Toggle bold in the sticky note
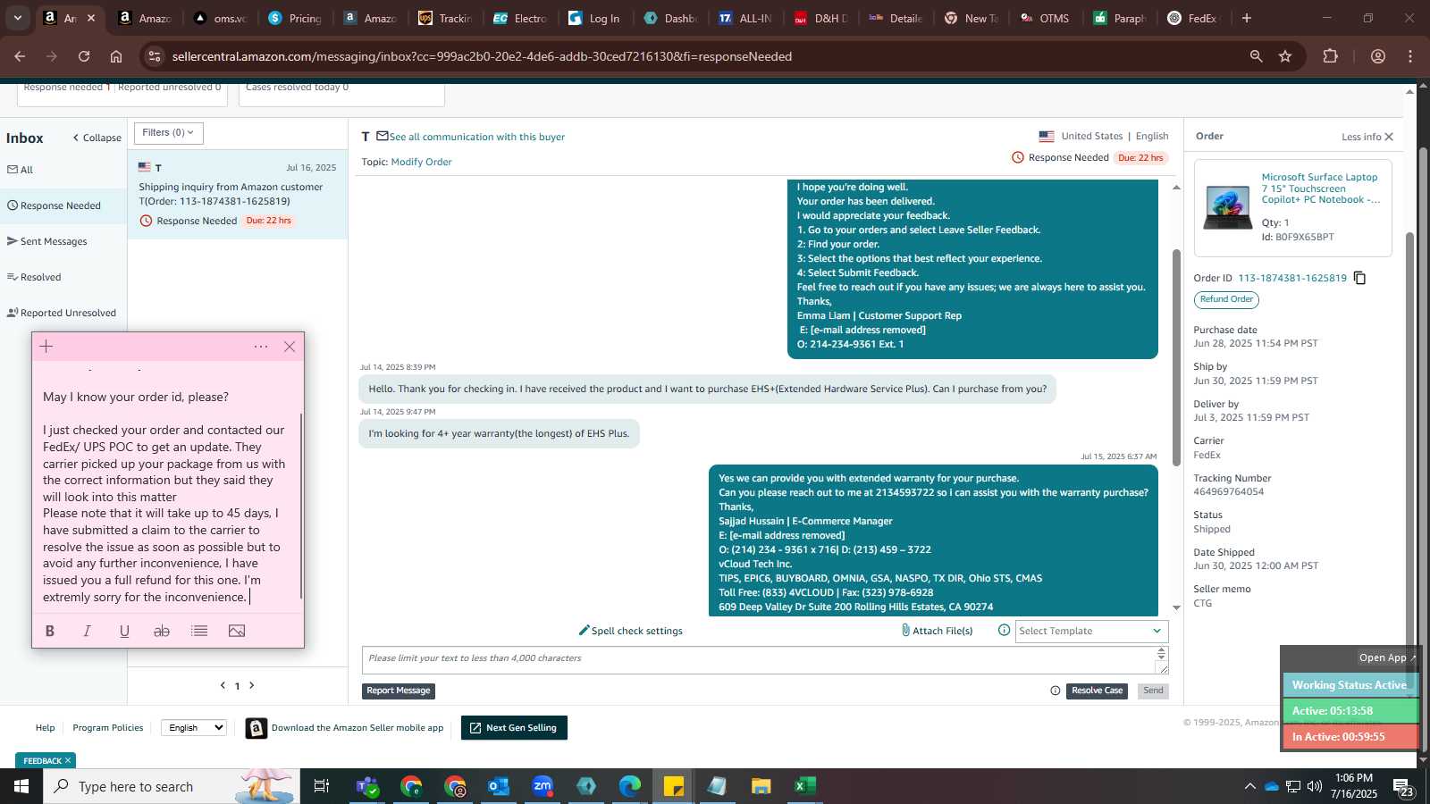 (50, 631)
